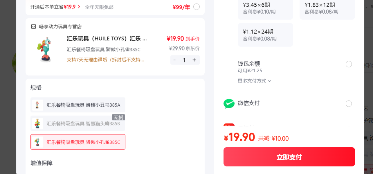The height and width of the screenshot is (174, 373).
Task: Click the 滑稽小丑马385A variant thumbnail icon
Action: tap(38, 105)
